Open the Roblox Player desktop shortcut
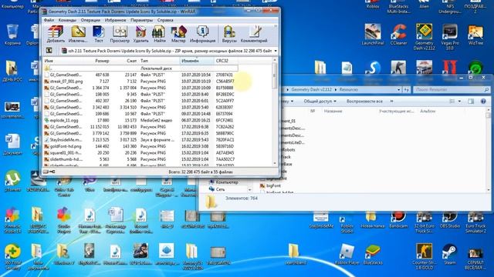The width and height of the screenshot is (494, 277). click(x=347, y=255)
